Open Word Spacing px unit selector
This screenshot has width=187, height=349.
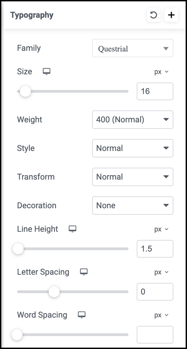(161, 315)
